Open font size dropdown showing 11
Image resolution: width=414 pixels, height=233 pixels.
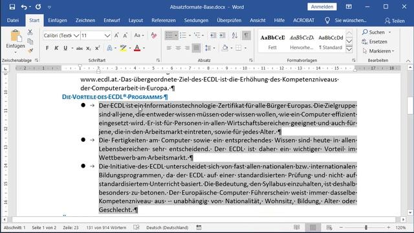[x=107, y=36]
